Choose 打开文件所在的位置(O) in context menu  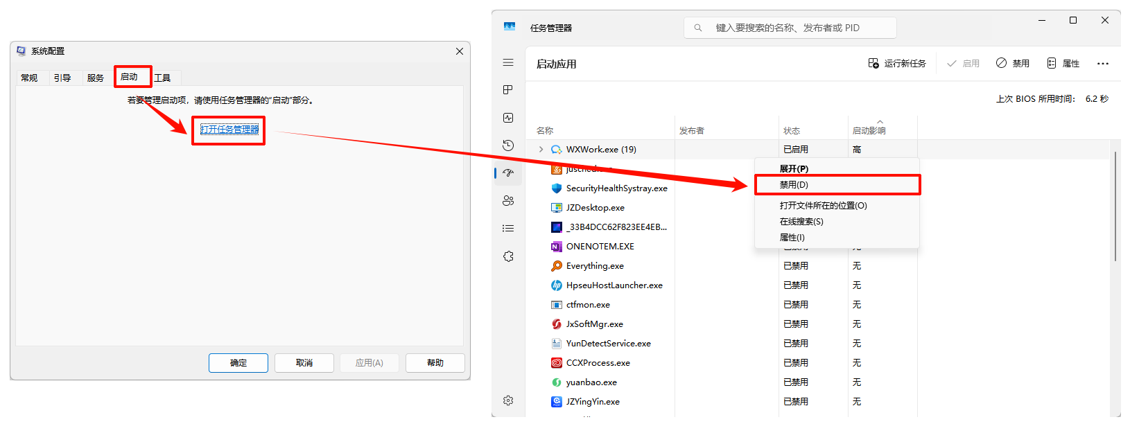point(837,206)
